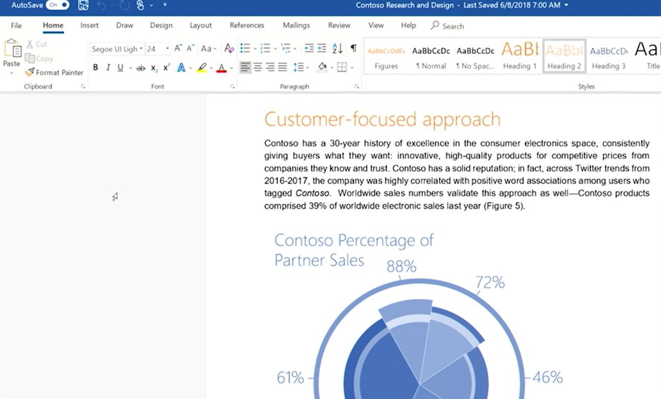This screenshot has width=661, height=399.
Task: Open the Search box magnifier
Action: pyautogui.click(x=435, y=25)
